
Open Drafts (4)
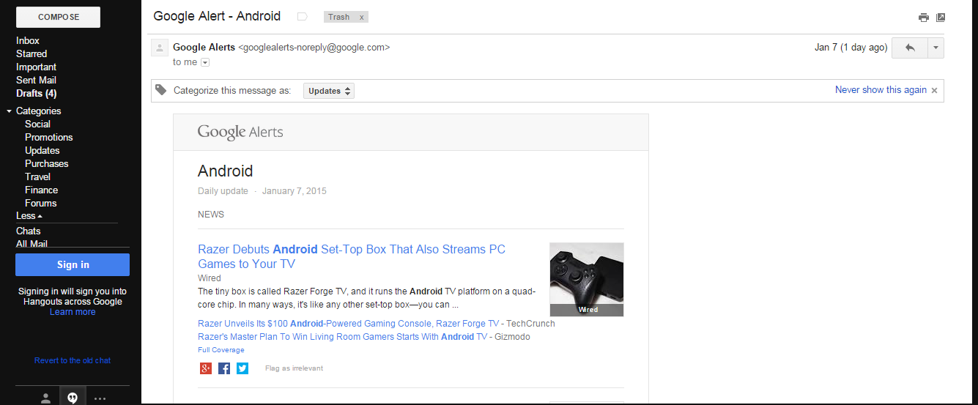tap(36, 93)
